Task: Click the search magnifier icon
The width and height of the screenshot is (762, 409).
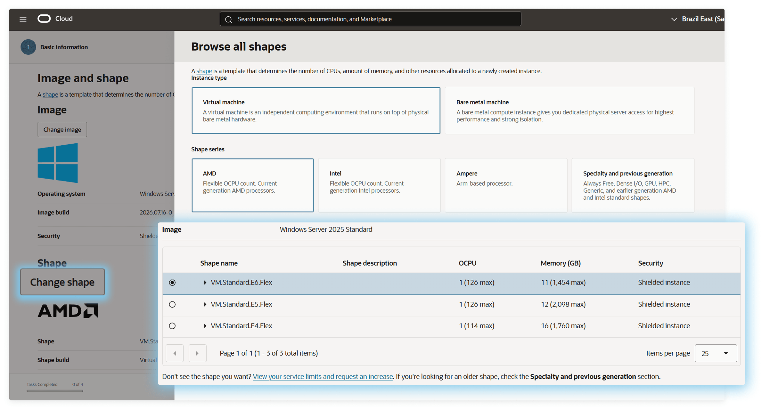Action: point(228,20)
